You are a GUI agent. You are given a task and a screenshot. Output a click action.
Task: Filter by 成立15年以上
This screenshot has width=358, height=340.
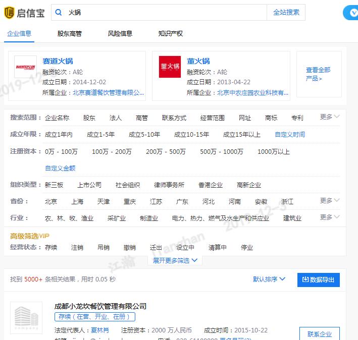tap(242, 135)
